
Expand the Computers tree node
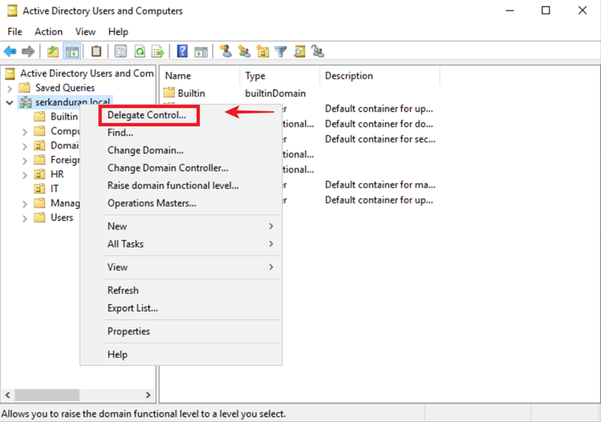(25, 132)
